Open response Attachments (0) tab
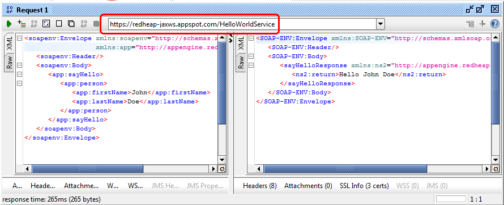The image size is (504, 205). tap(308, 186)
